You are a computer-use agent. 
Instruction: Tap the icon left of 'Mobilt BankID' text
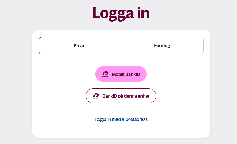click(x=105, y=74)
